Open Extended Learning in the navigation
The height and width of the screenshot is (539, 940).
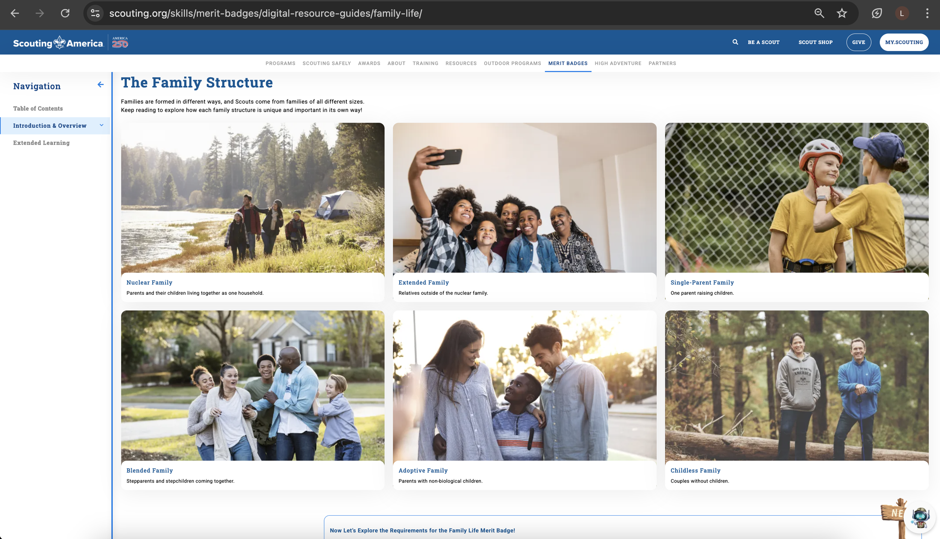41,143
